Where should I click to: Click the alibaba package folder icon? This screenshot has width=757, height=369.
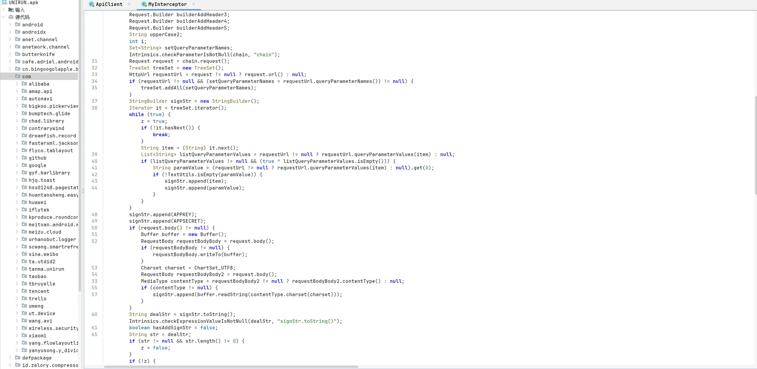point(25,84)
